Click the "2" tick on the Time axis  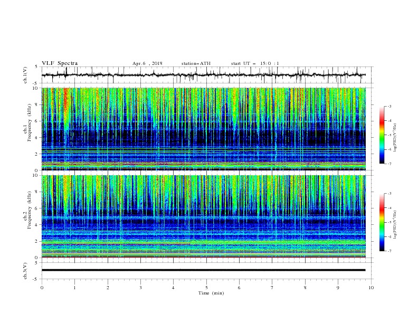point(108,288)
